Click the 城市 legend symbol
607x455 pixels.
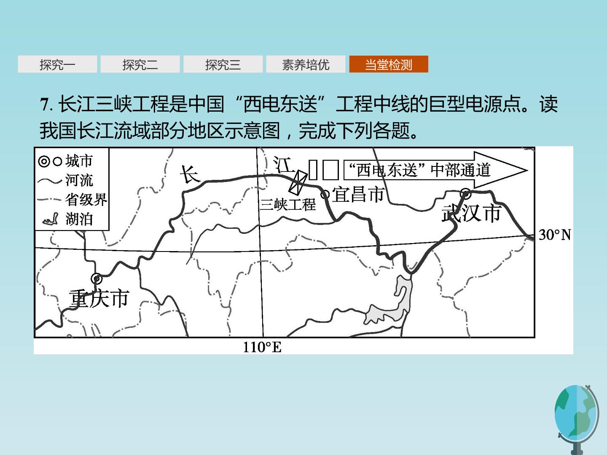tap(50, 161)
